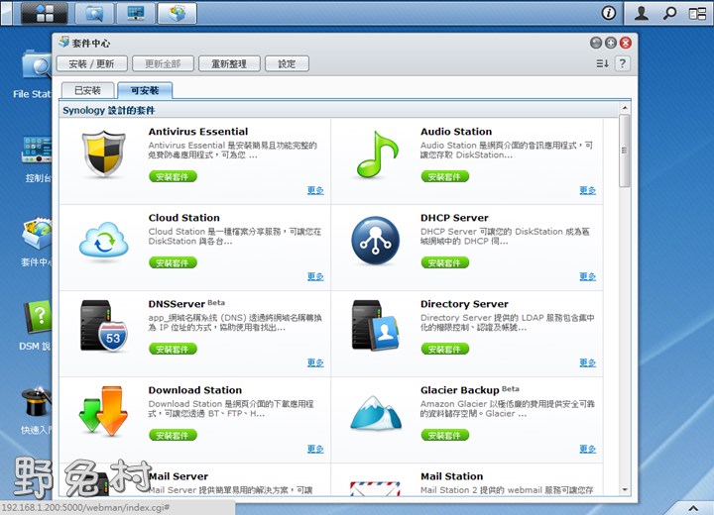Viewport: 714px width, 515px height.
Task: Install the Audio Station package
Action: pyautogui.click(x=445, y=176)
